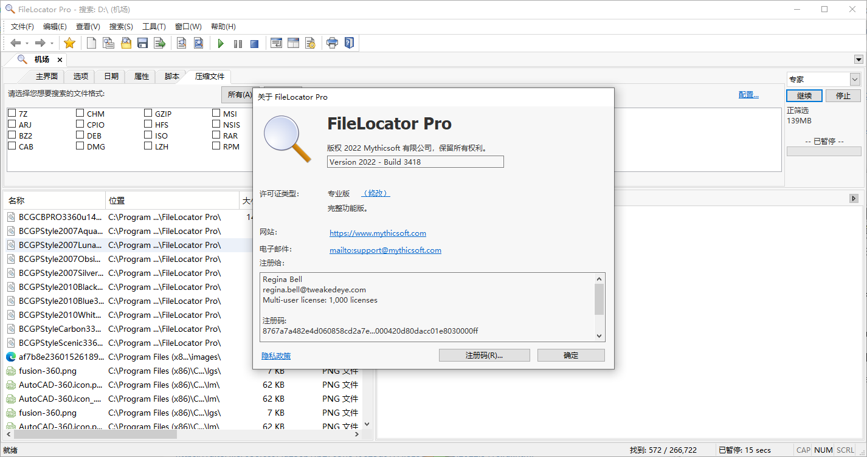
Task: Click the file icon of BCGPStyle2007Aqua row
Action: tap(11, 231)
